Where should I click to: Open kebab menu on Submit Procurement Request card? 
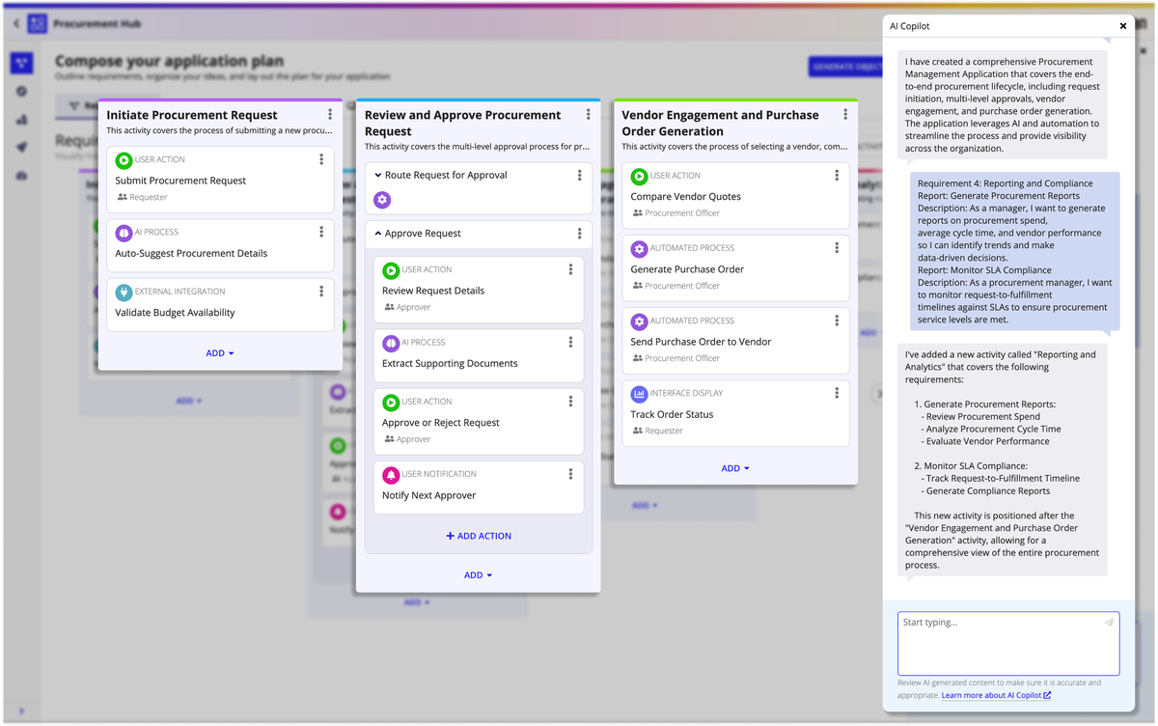[321, 159]
